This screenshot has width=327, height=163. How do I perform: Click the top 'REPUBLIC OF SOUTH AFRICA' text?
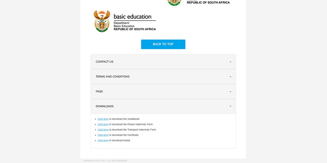[208, 3]
